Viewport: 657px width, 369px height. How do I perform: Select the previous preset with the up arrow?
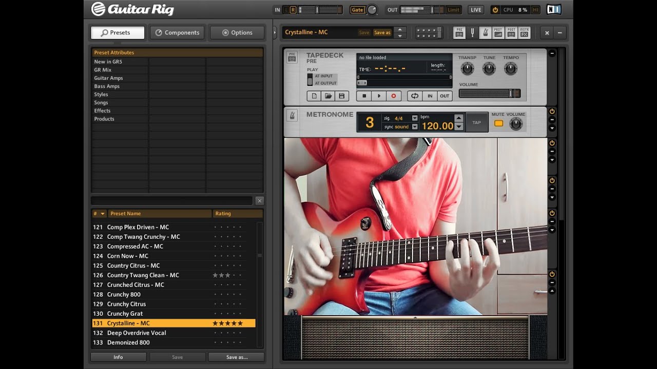click(400, 29)
